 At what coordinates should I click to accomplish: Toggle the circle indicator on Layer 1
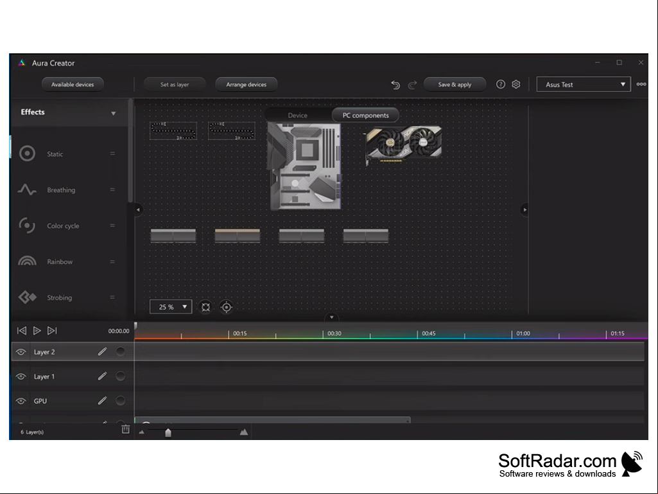tap(121, 376)
